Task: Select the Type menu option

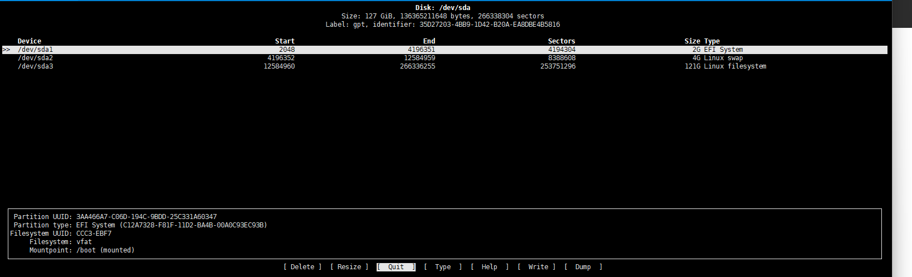Action: pos(443,267)
